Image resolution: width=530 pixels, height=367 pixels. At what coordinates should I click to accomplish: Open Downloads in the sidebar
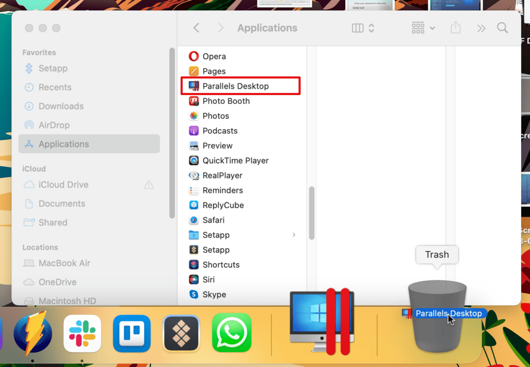(x=89, y=106)
